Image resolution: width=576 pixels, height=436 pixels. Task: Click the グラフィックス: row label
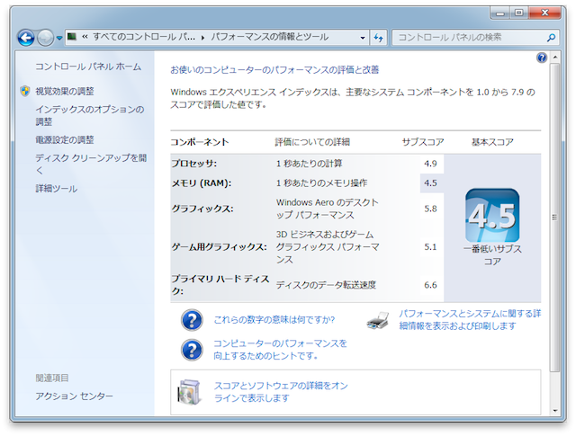(x=202, y=209)
